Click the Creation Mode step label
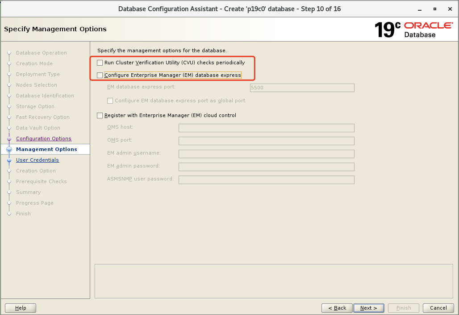 point(34,63)
